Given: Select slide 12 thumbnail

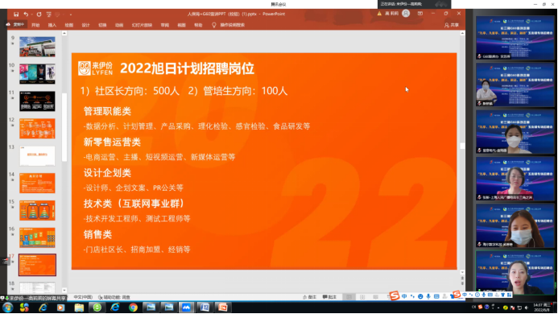Looking at the screenshot, I should pyautogui.click(x=37, y=129).
